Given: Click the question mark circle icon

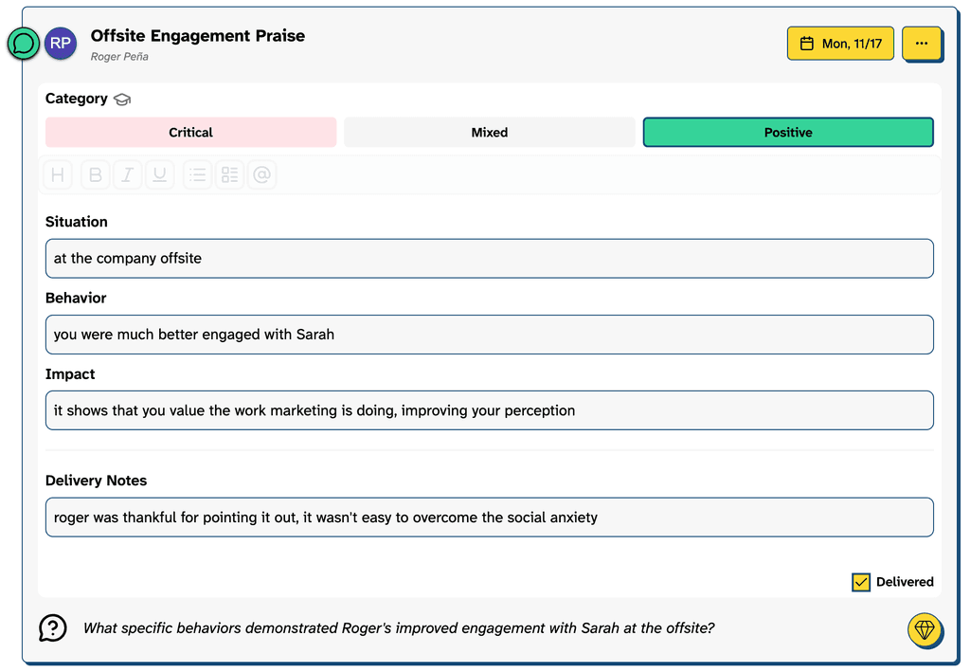Looking at the screenshot, I should 53,627.
